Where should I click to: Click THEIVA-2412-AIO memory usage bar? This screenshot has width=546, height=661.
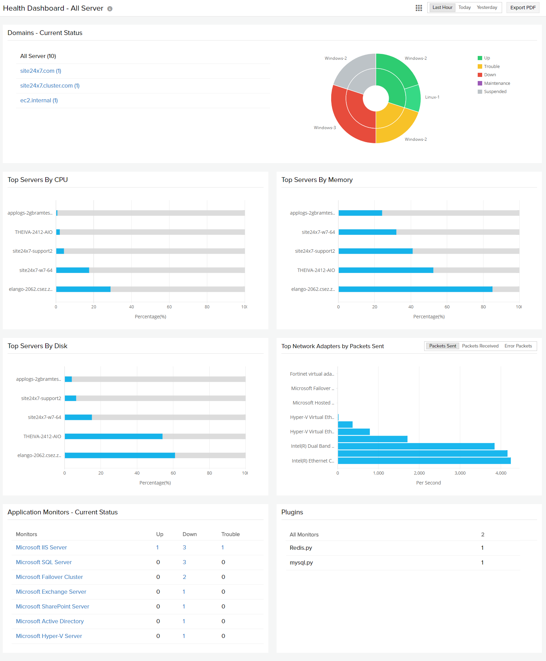pos(386,270)
